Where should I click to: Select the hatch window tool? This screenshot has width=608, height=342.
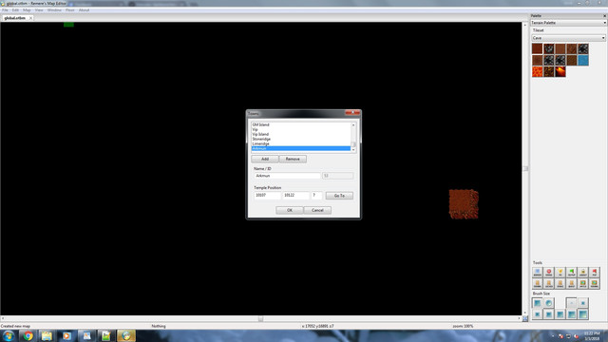pos(582,284)
